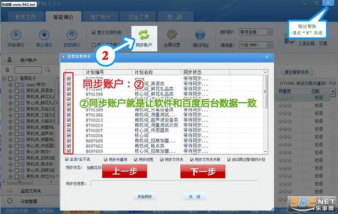Open the 调词速 70倍 dropdown
Viewport: 338px width, 214px height.
(269, 45)
